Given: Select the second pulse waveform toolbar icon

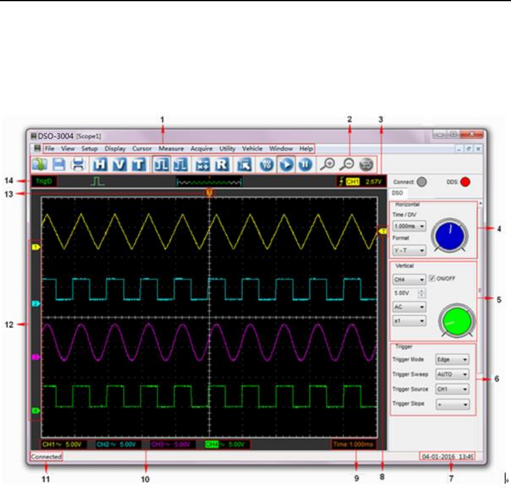Looking at the screenshot, I should (180, 165).
